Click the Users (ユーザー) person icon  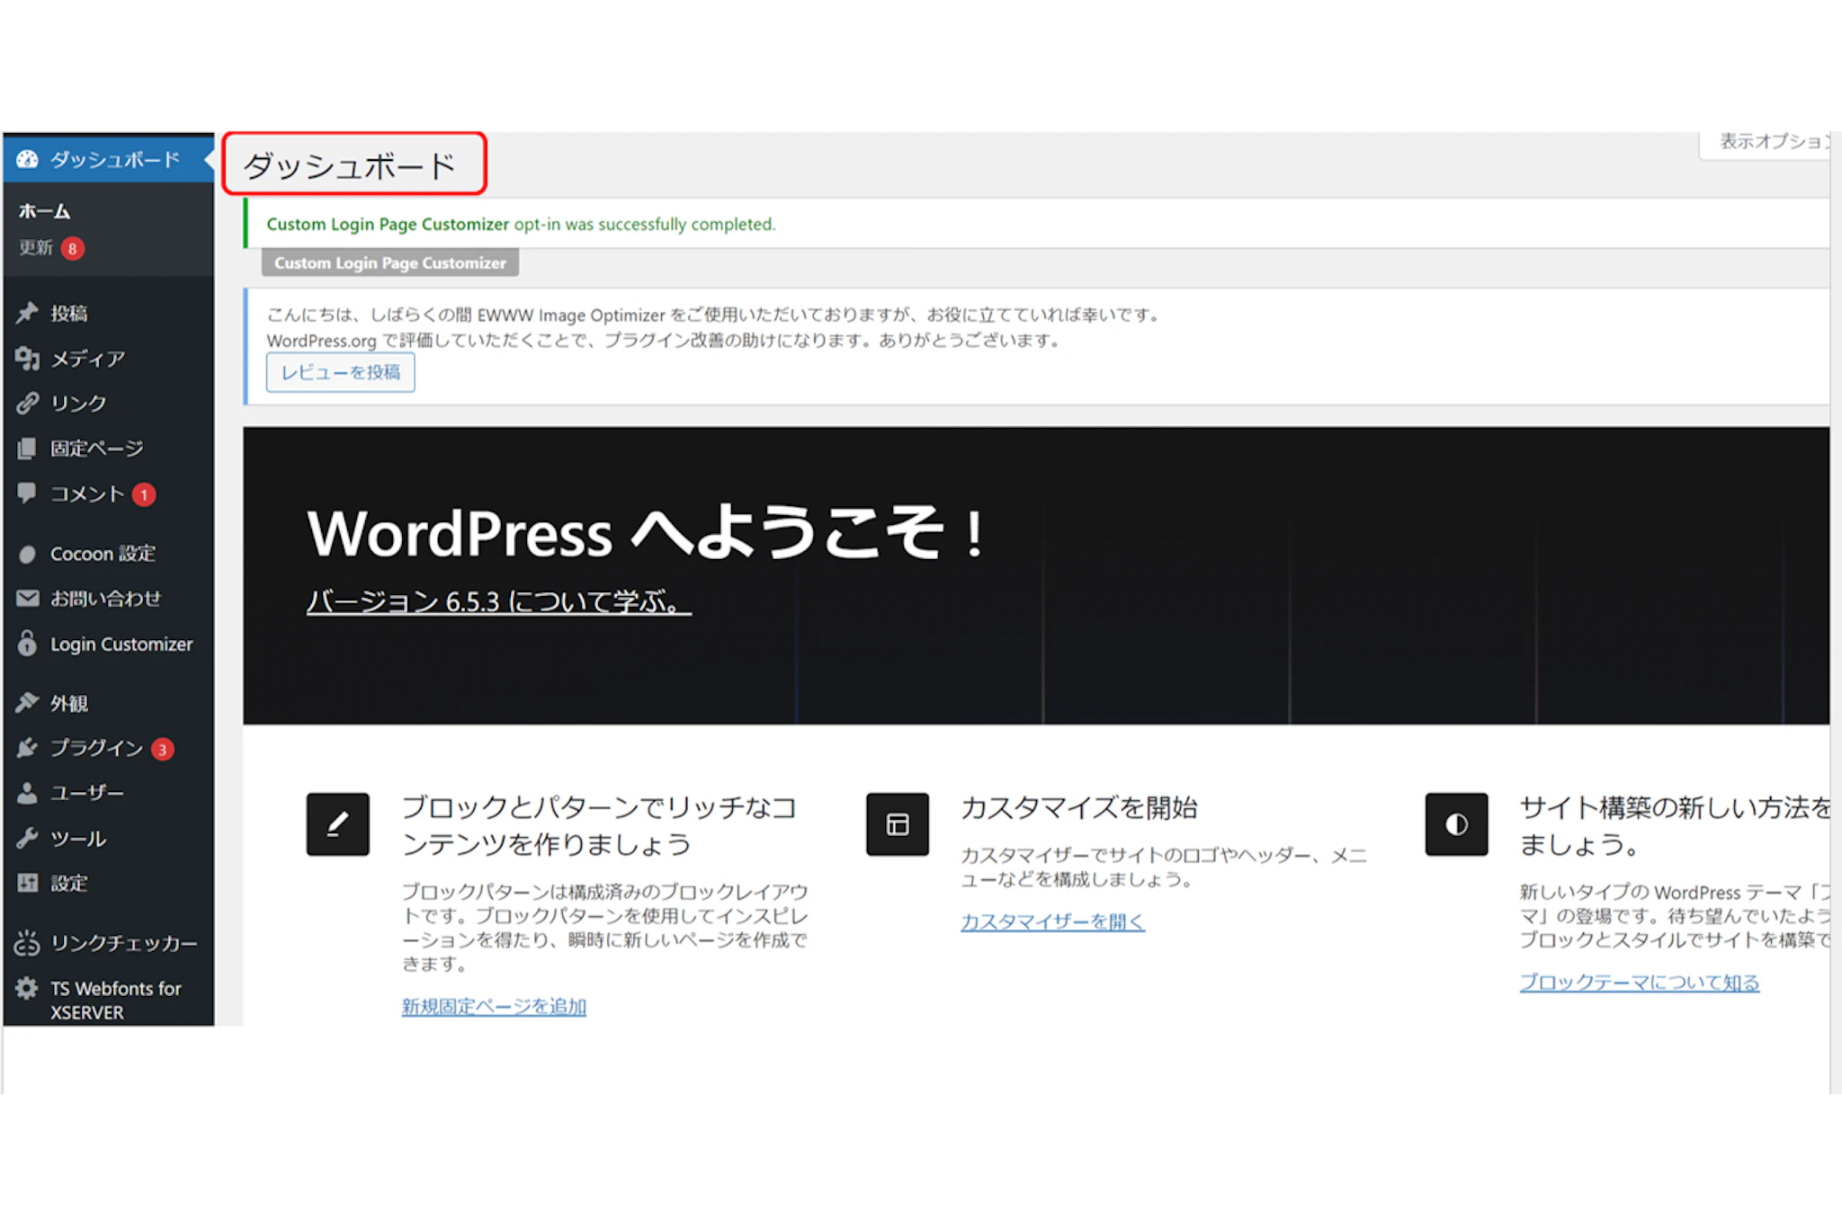click(x=27, y=793)
